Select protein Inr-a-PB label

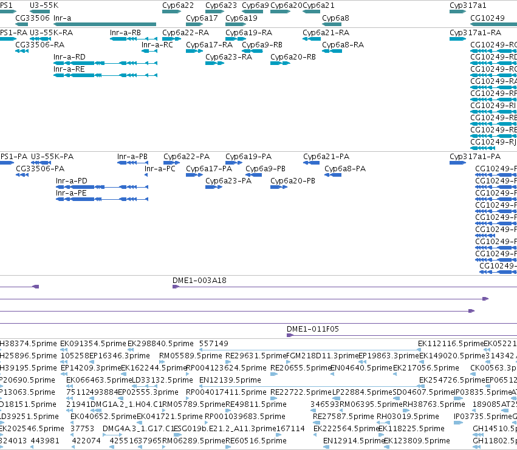tap(132, 157)
